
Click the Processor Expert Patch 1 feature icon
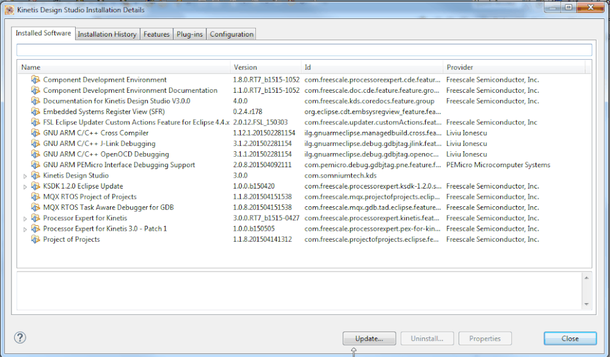(35, 229)
